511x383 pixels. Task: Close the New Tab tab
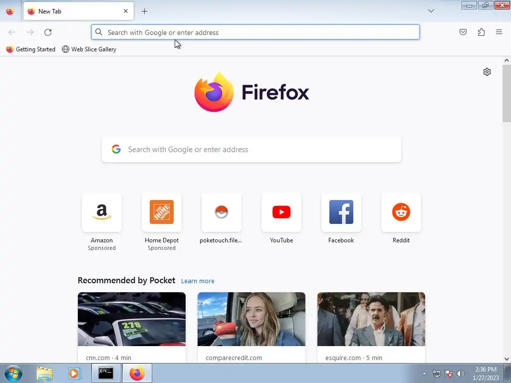click(126, 11)
